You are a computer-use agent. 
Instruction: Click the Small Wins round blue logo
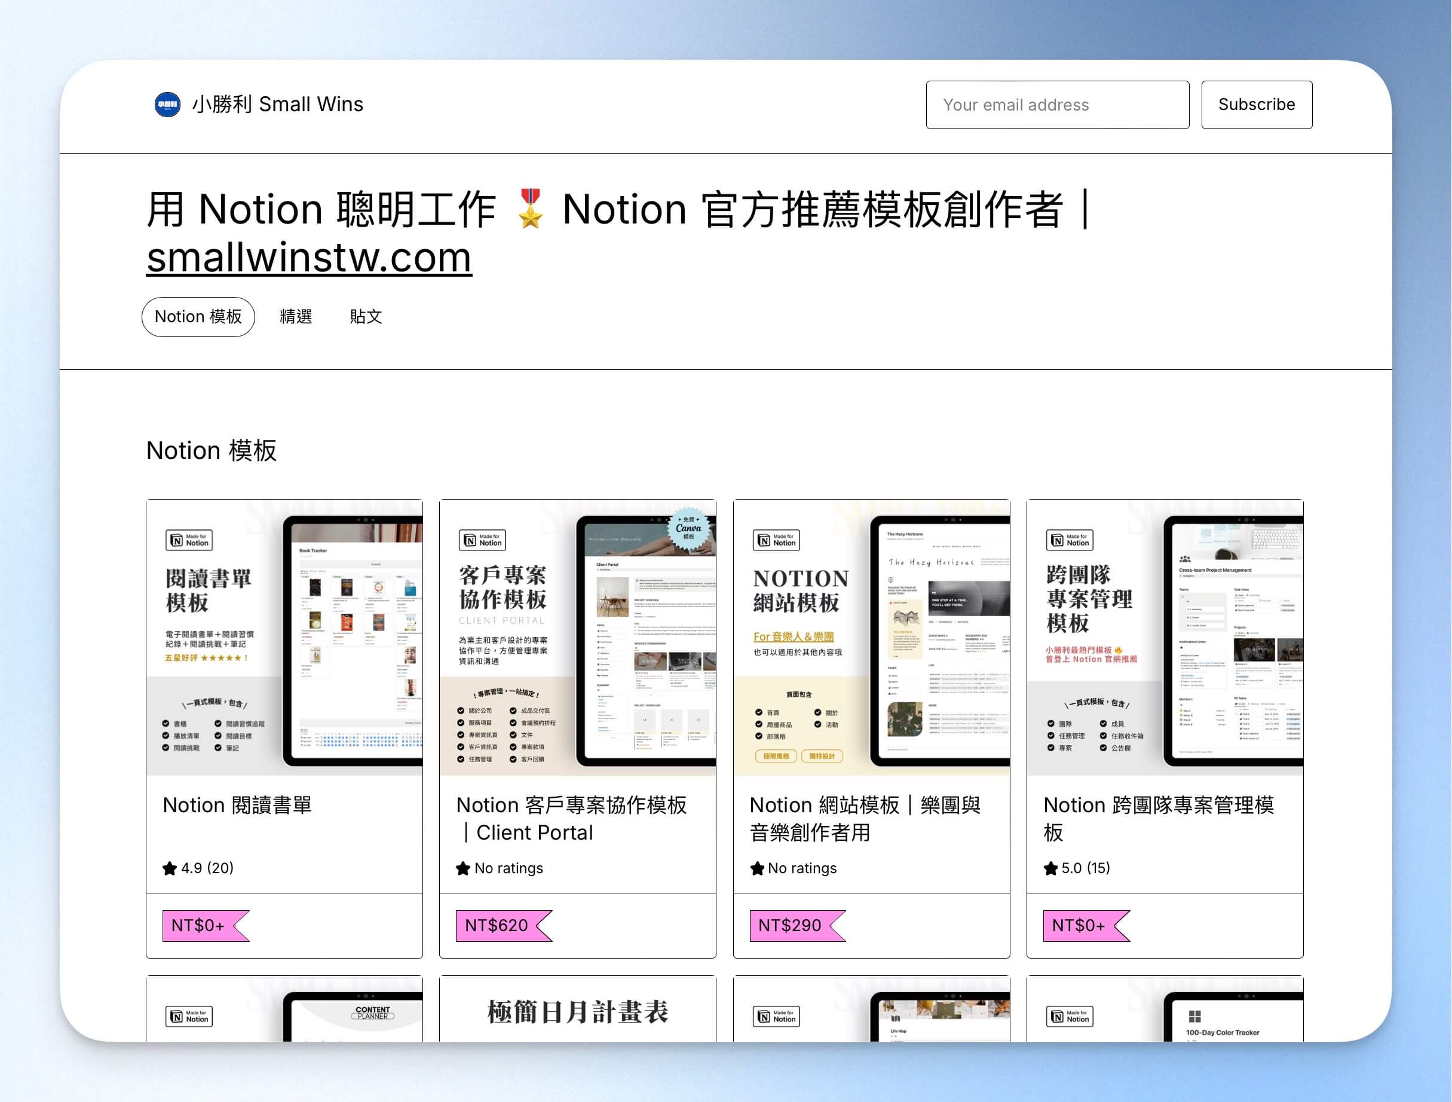click(x=167, y=105)
